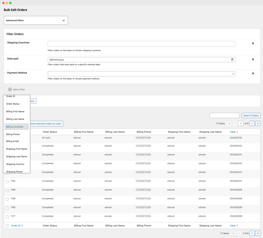Open the Shipping Countries selection field
Viewport: 263px width, 238px height.
pos(141,44)
